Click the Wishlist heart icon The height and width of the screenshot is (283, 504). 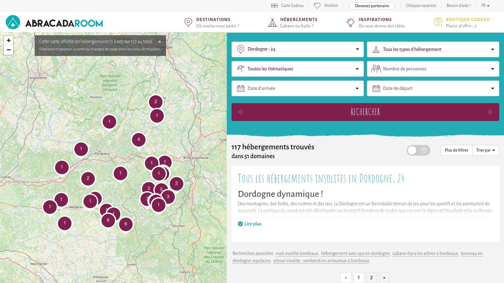317,6
